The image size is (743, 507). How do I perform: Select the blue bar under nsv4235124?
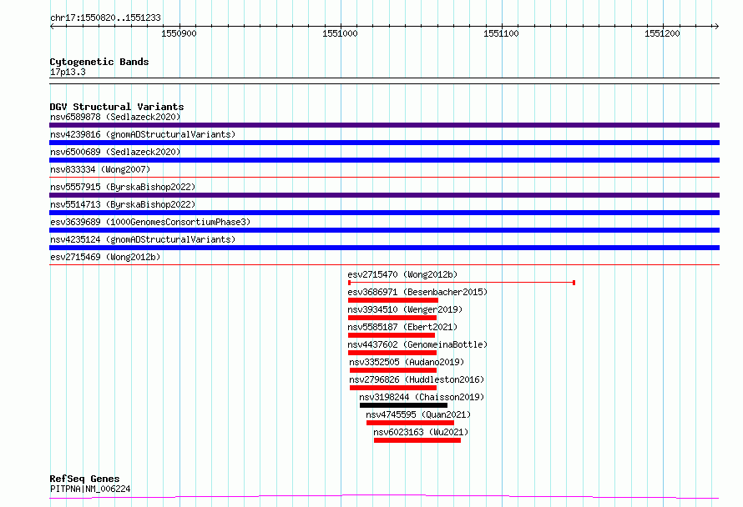[x=384, y=248]
